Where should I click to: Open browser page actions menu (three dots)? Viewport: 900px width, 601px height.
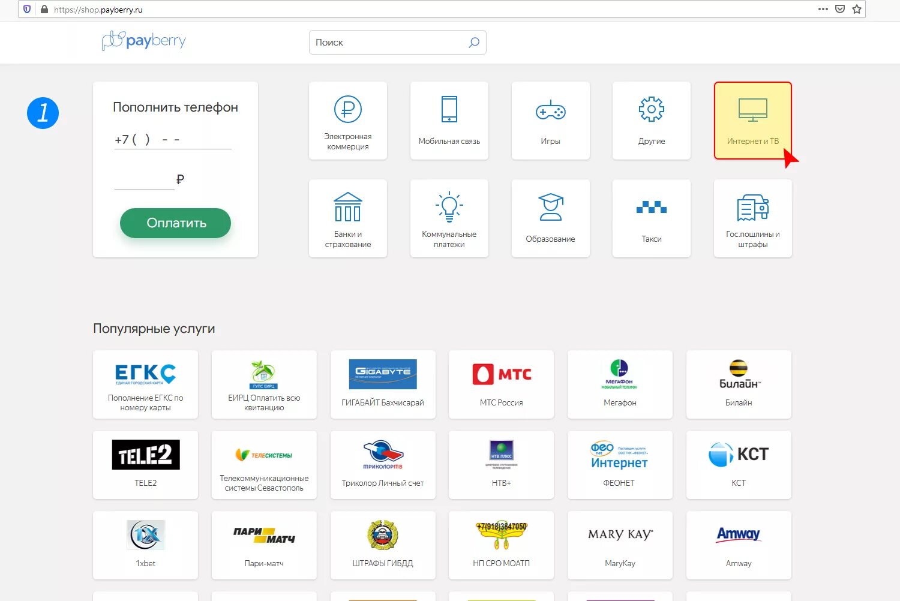tap(823, 9)
